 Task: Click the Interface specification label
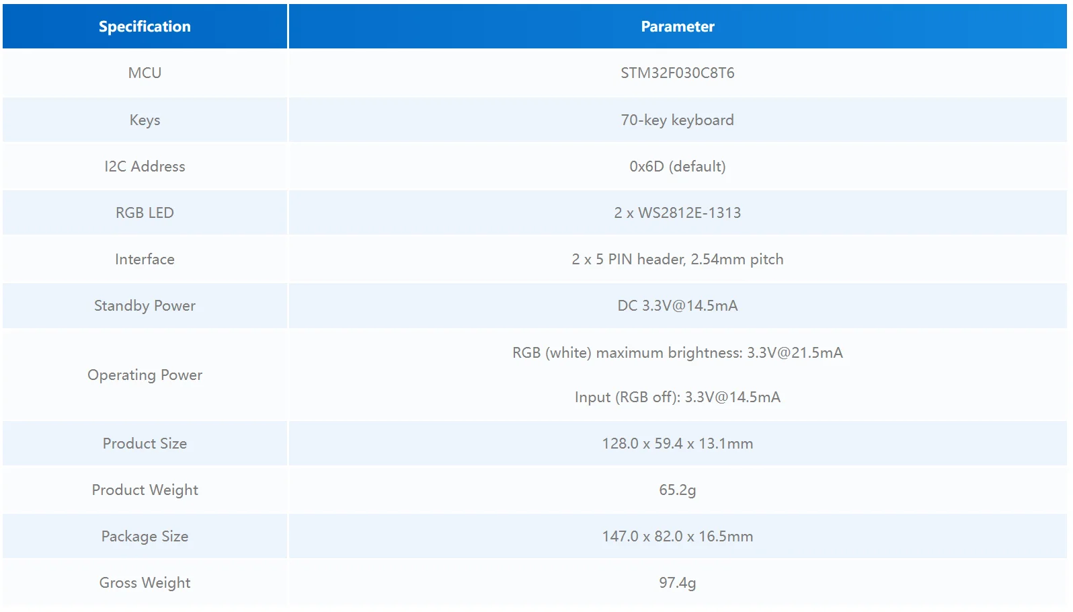click(145, 259)
